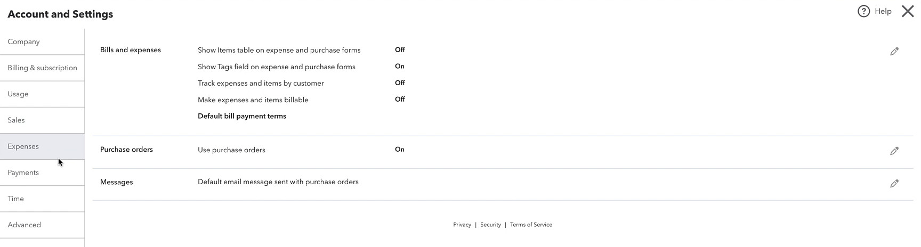Click Make expenses and items billable Off status
The width and height of the screenshot is (921, 247).
[x=400, y=100]
